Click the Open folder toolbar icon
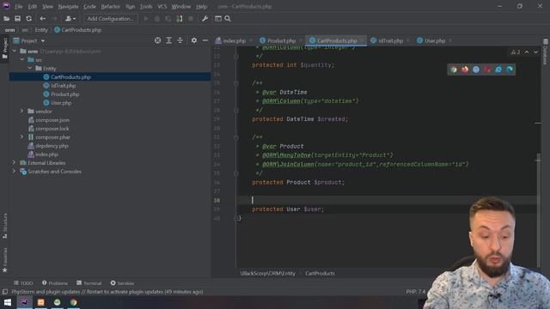Image resolution: width=550 pixels, height=309 pixels. [6, 19]
